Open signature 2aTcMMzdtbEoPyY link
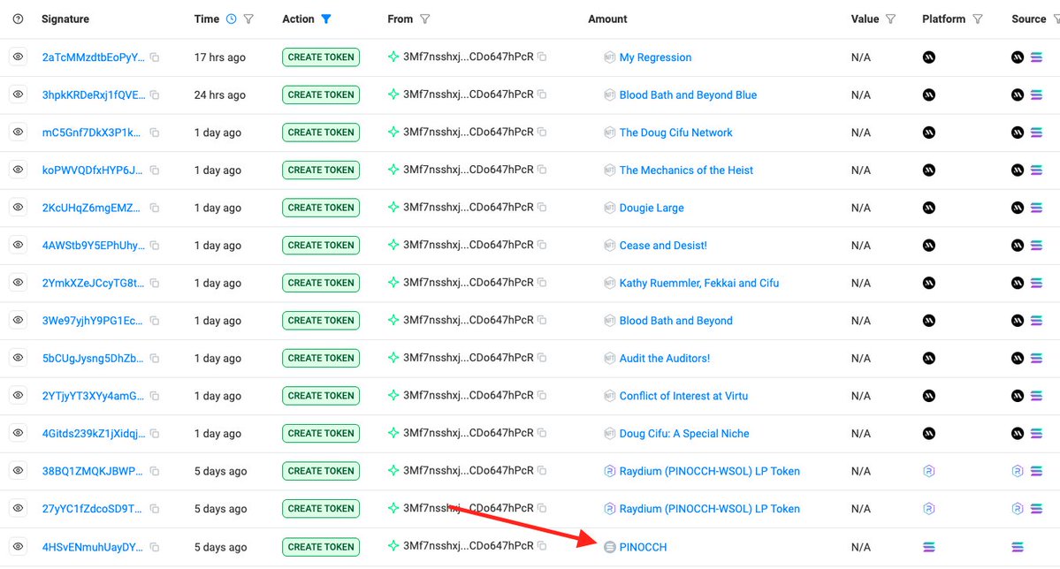The width and height of the screenshot is (1060, 569). (x=94, y=57)
